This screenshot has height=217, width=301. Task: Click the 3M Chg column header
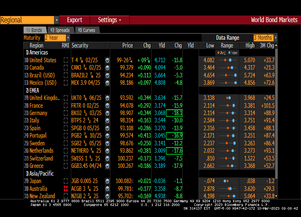(267, 45)
